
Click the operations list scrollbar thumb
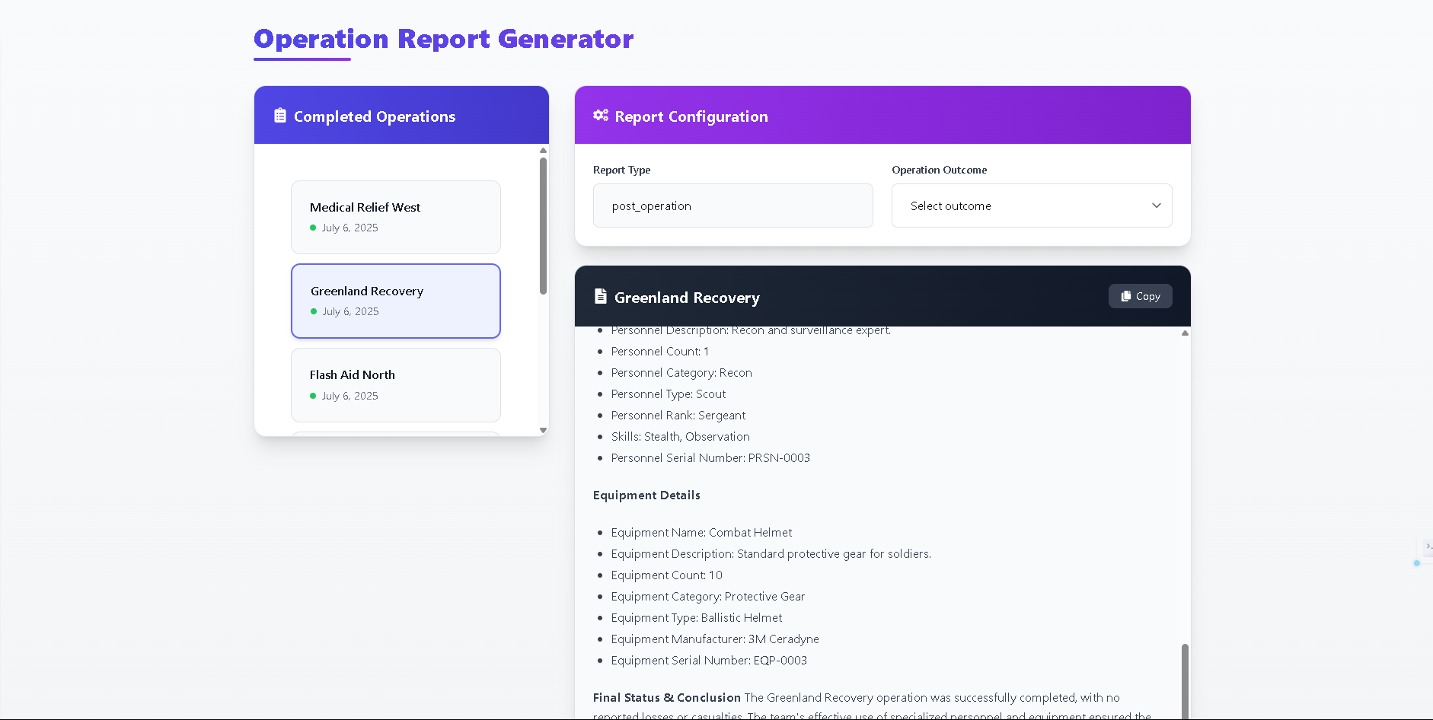tap(543, 225)
